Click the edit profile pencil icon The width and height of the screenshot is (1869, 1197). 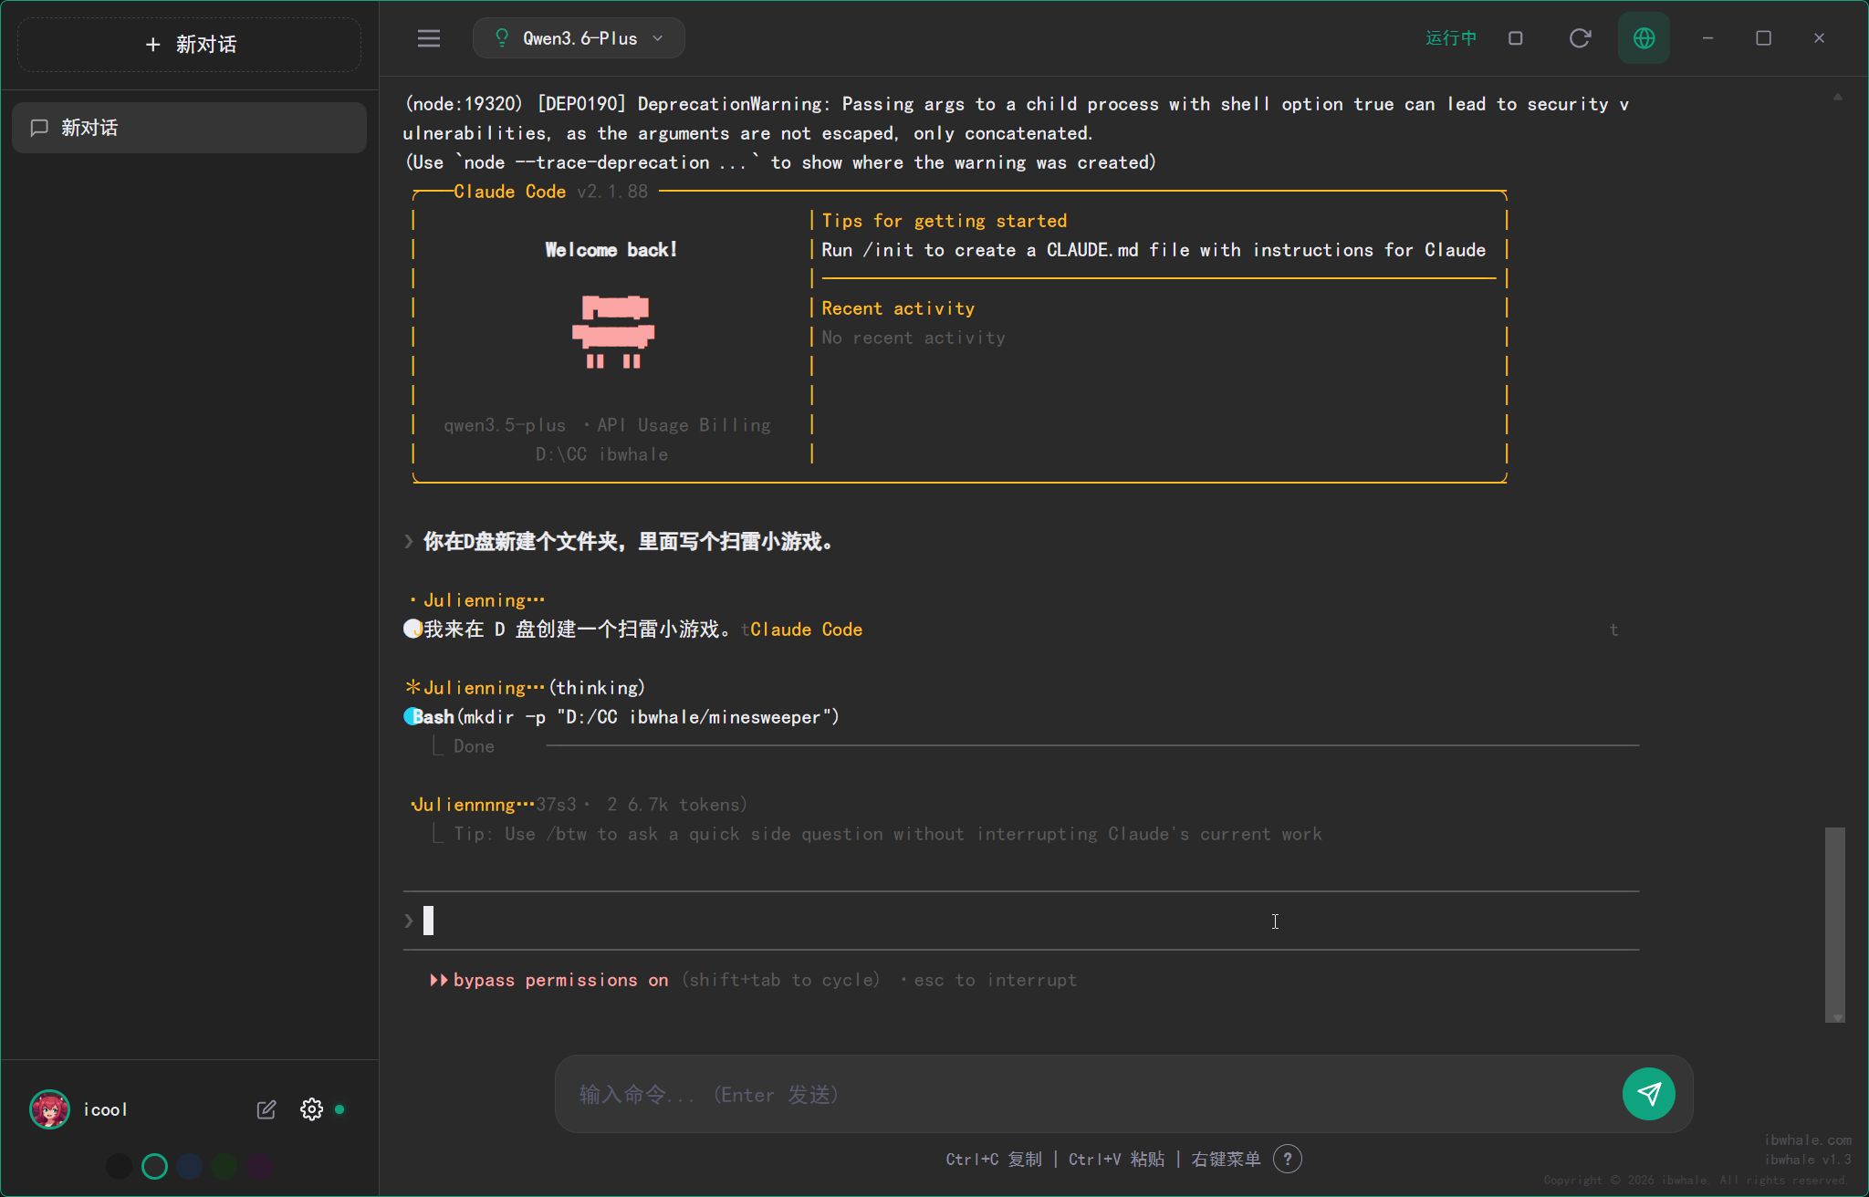coord(266,1109)
